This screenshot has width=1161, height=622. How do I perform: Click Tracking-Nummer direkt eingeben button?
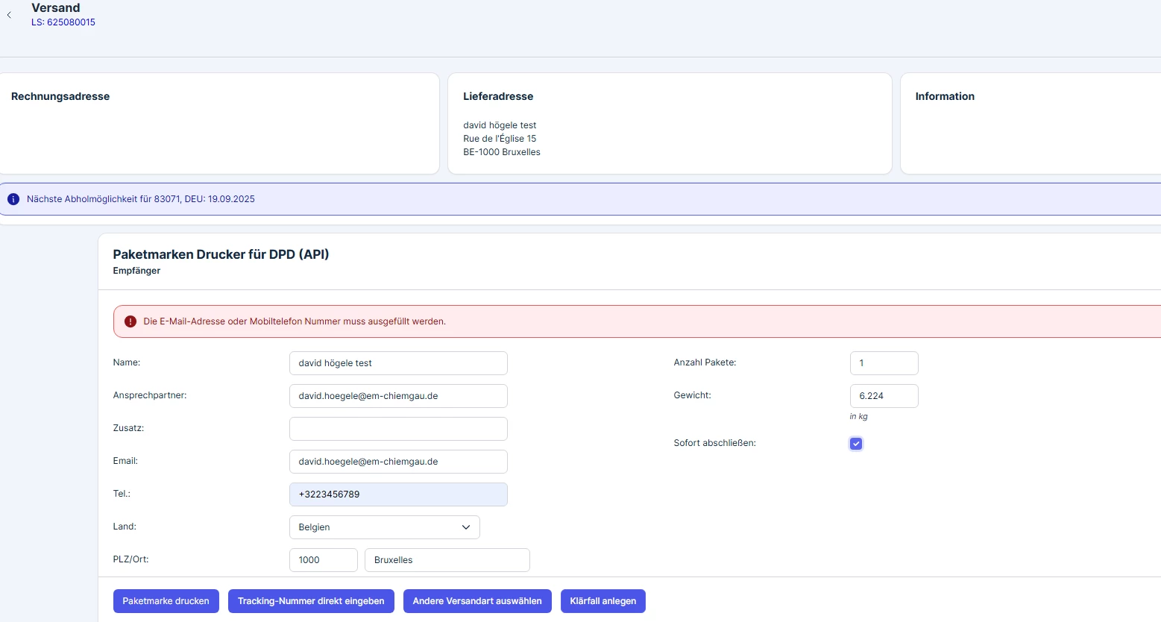[311, 601]
